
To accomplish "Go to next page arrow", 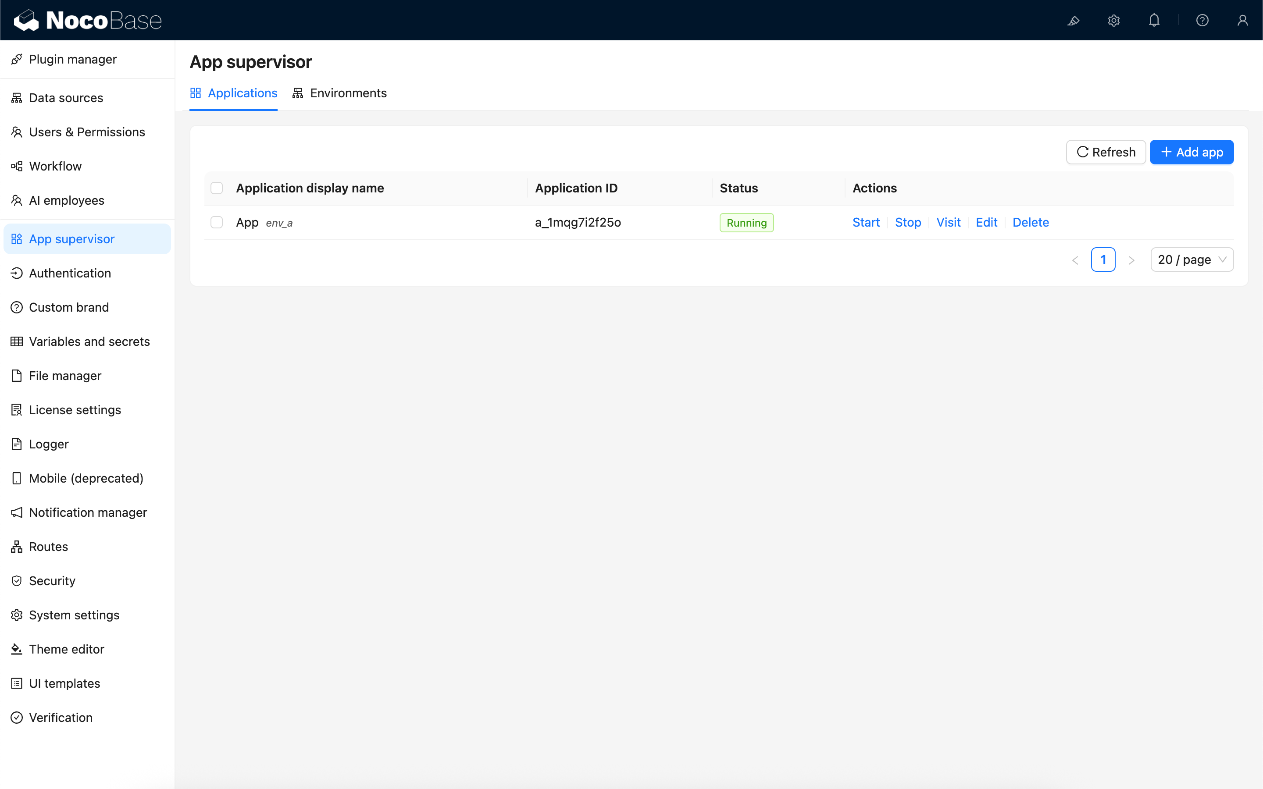I will point(1131,260).
